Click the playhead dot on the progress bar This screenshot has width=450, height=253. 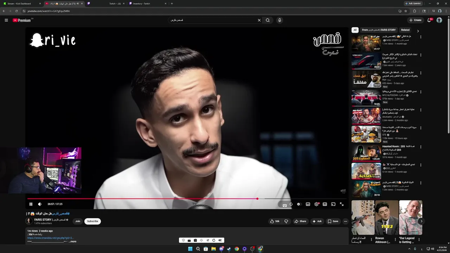click(257, 199)
